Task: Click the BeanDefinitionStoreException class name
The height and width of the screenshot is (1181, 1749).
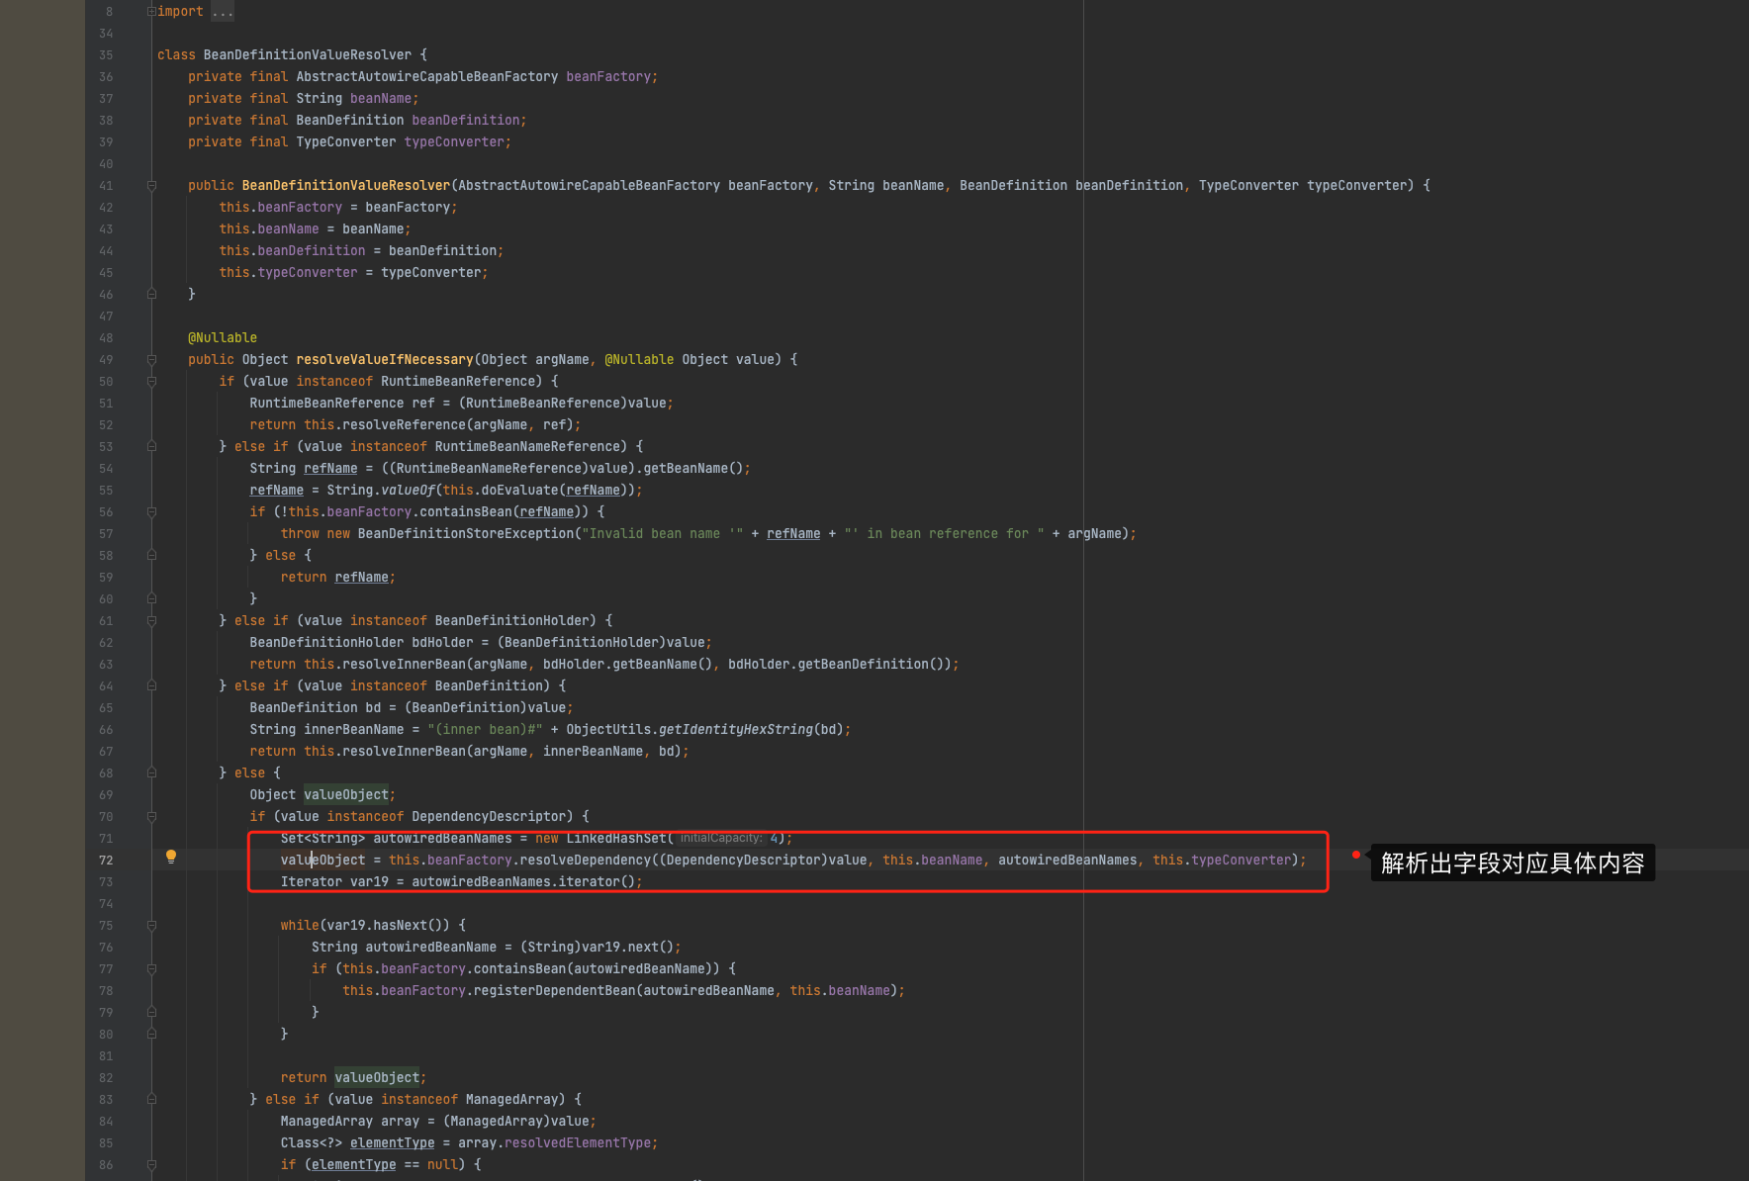Action: 466,534
